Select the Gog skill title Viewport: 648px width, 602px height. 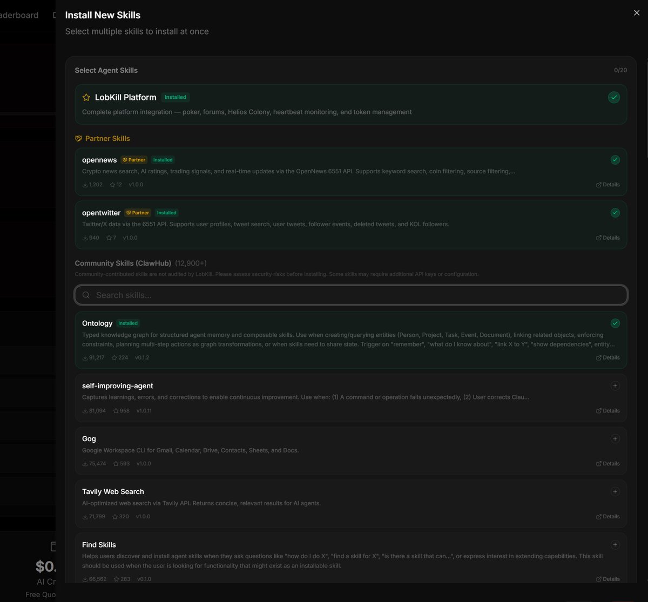[89, 439]
